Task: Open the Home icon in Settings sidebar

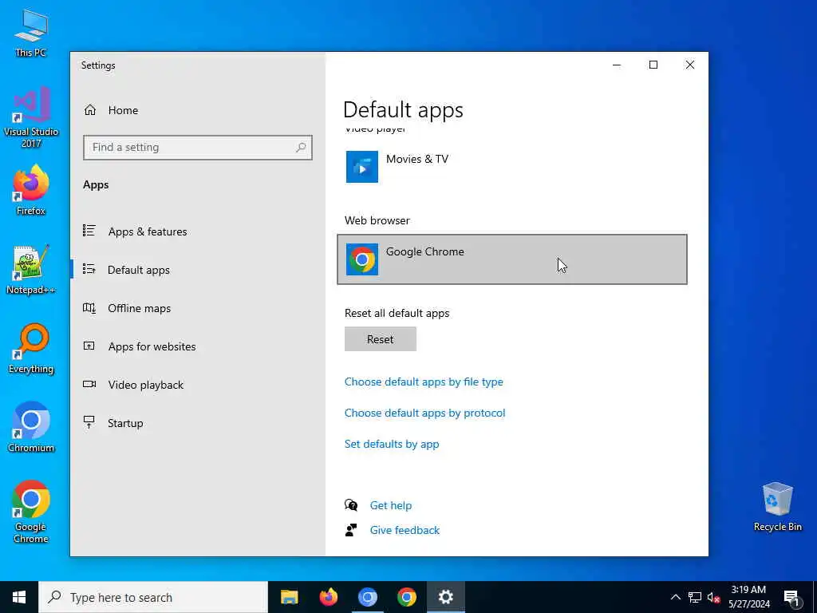Action: 90,110
